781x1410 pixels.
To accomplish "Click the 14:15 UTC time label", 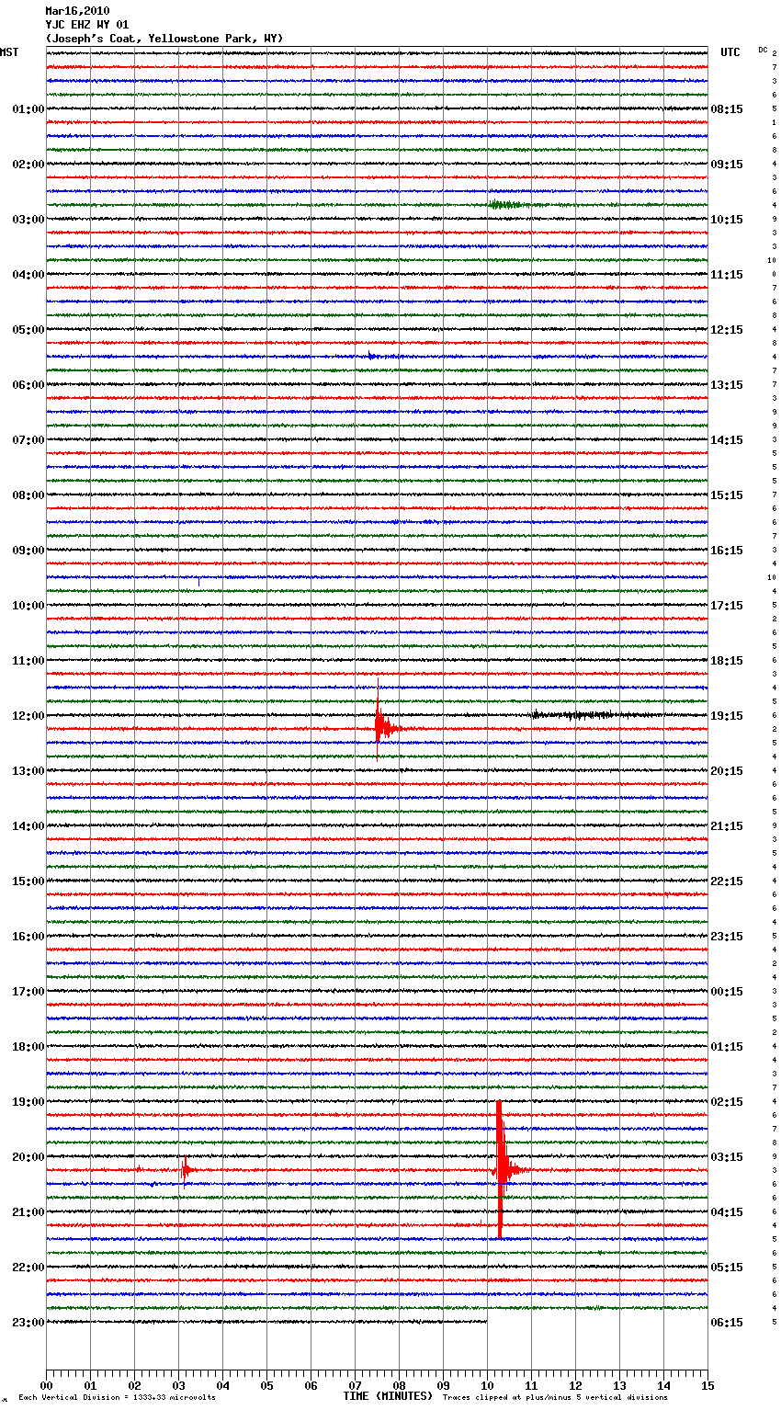I will 727,440.
